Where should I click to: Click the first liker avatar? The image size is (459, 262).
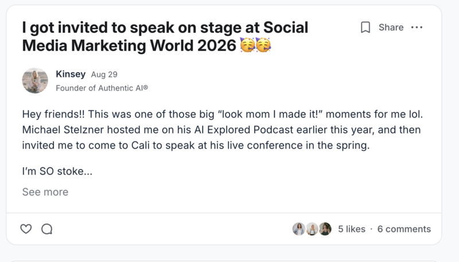299,229
